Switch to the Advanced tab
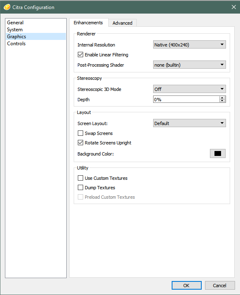Viewport: 240px width, 295px height. [122, 23]
